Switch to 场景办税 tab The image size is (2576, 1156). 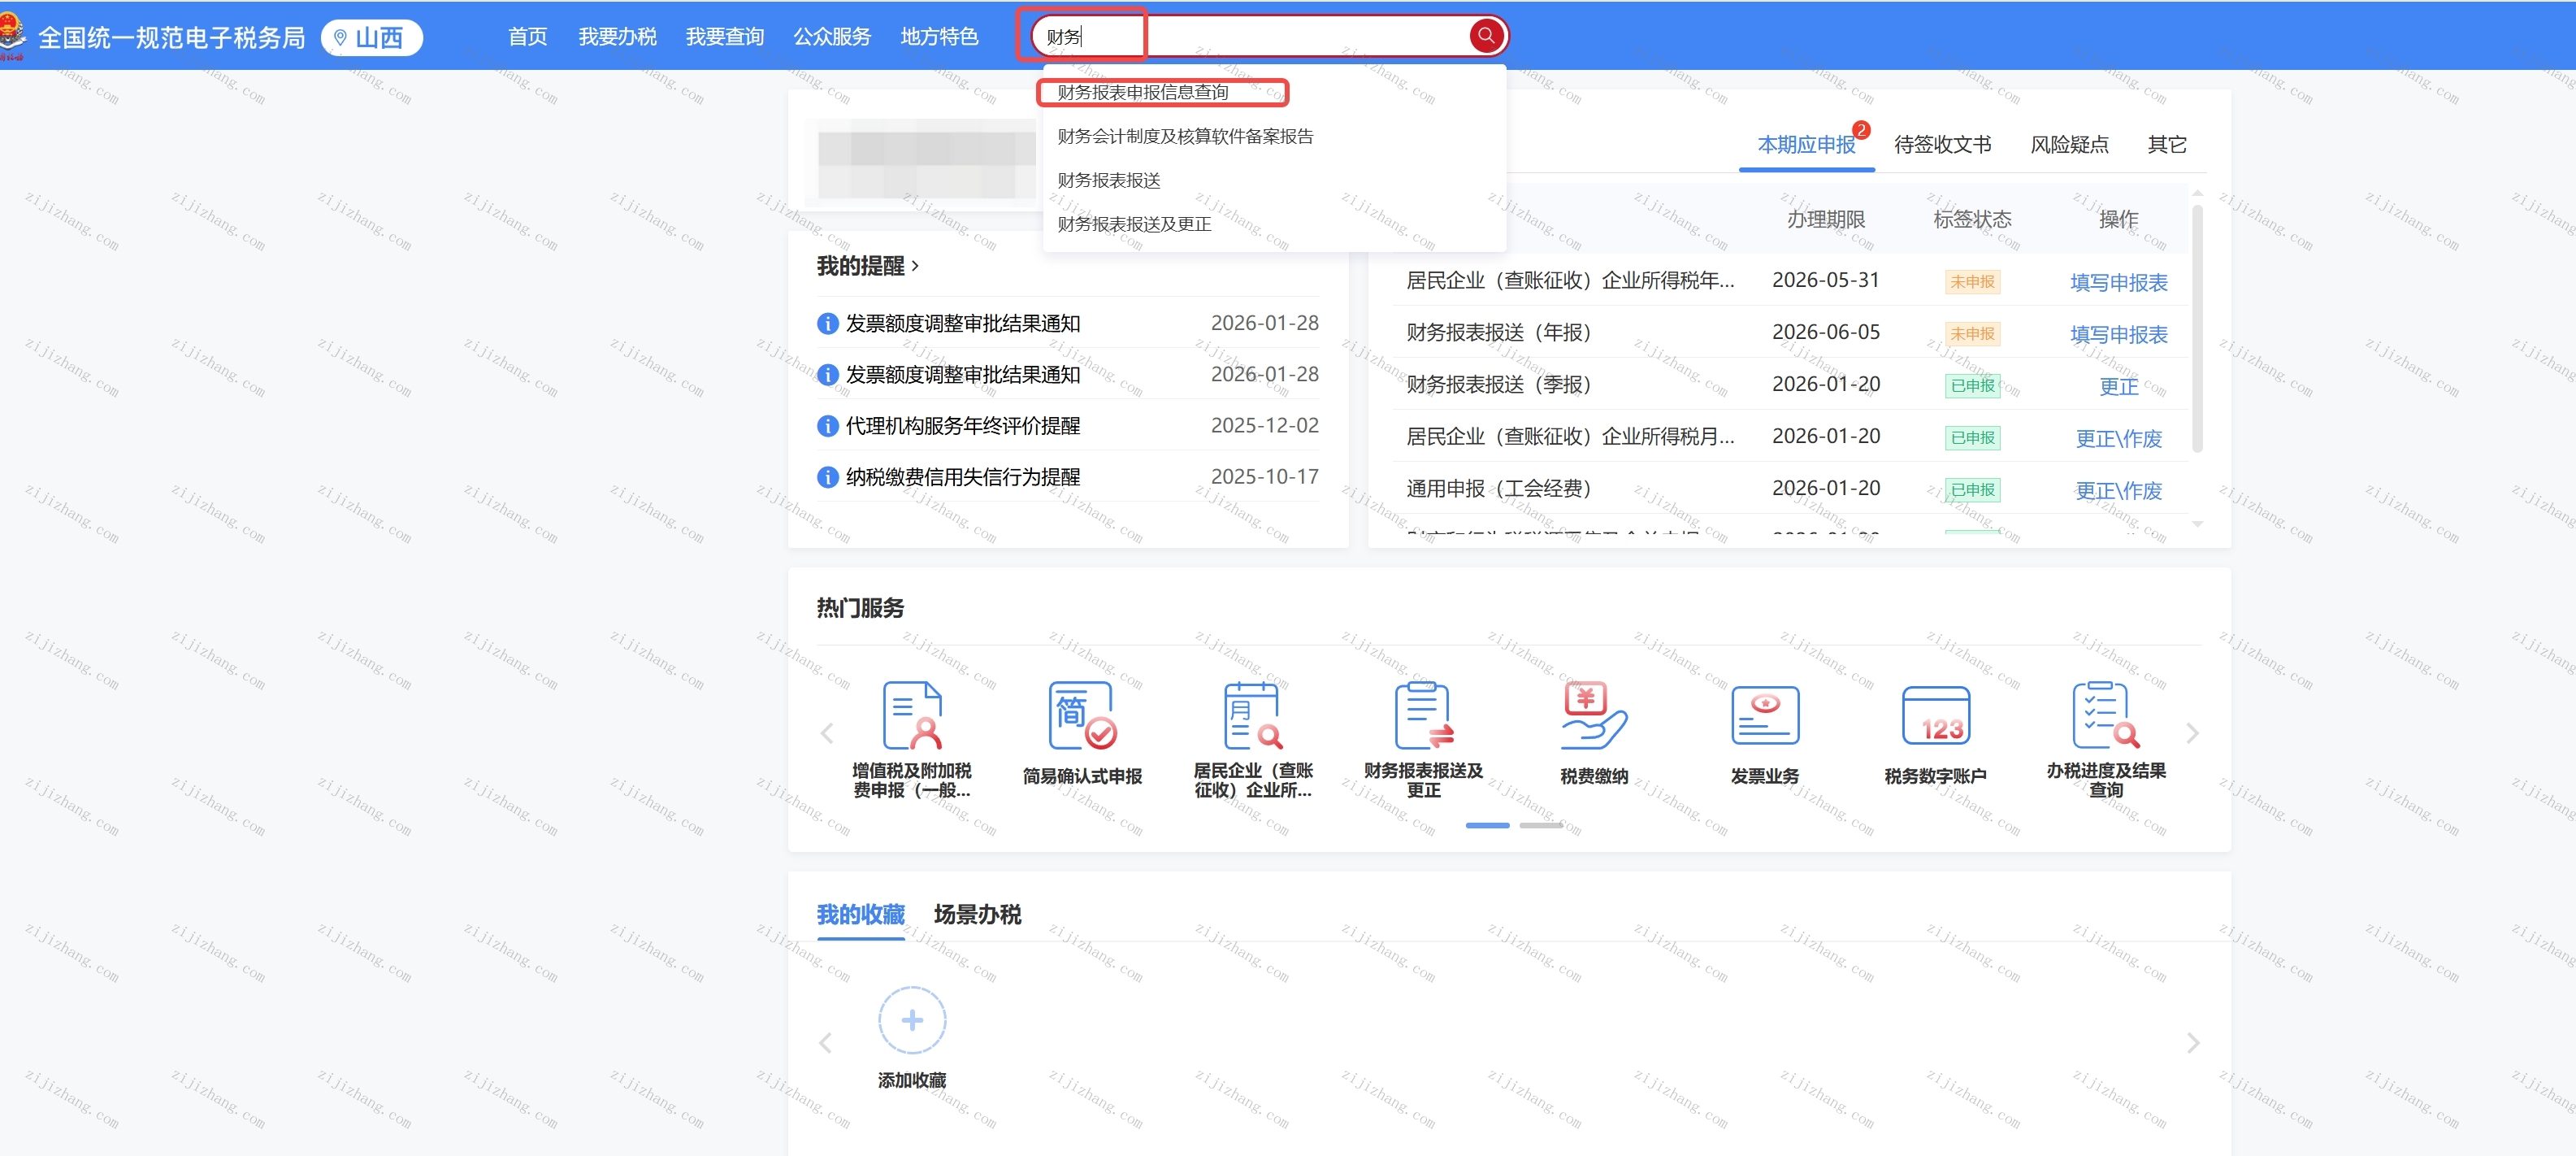(x=977, y=914)
